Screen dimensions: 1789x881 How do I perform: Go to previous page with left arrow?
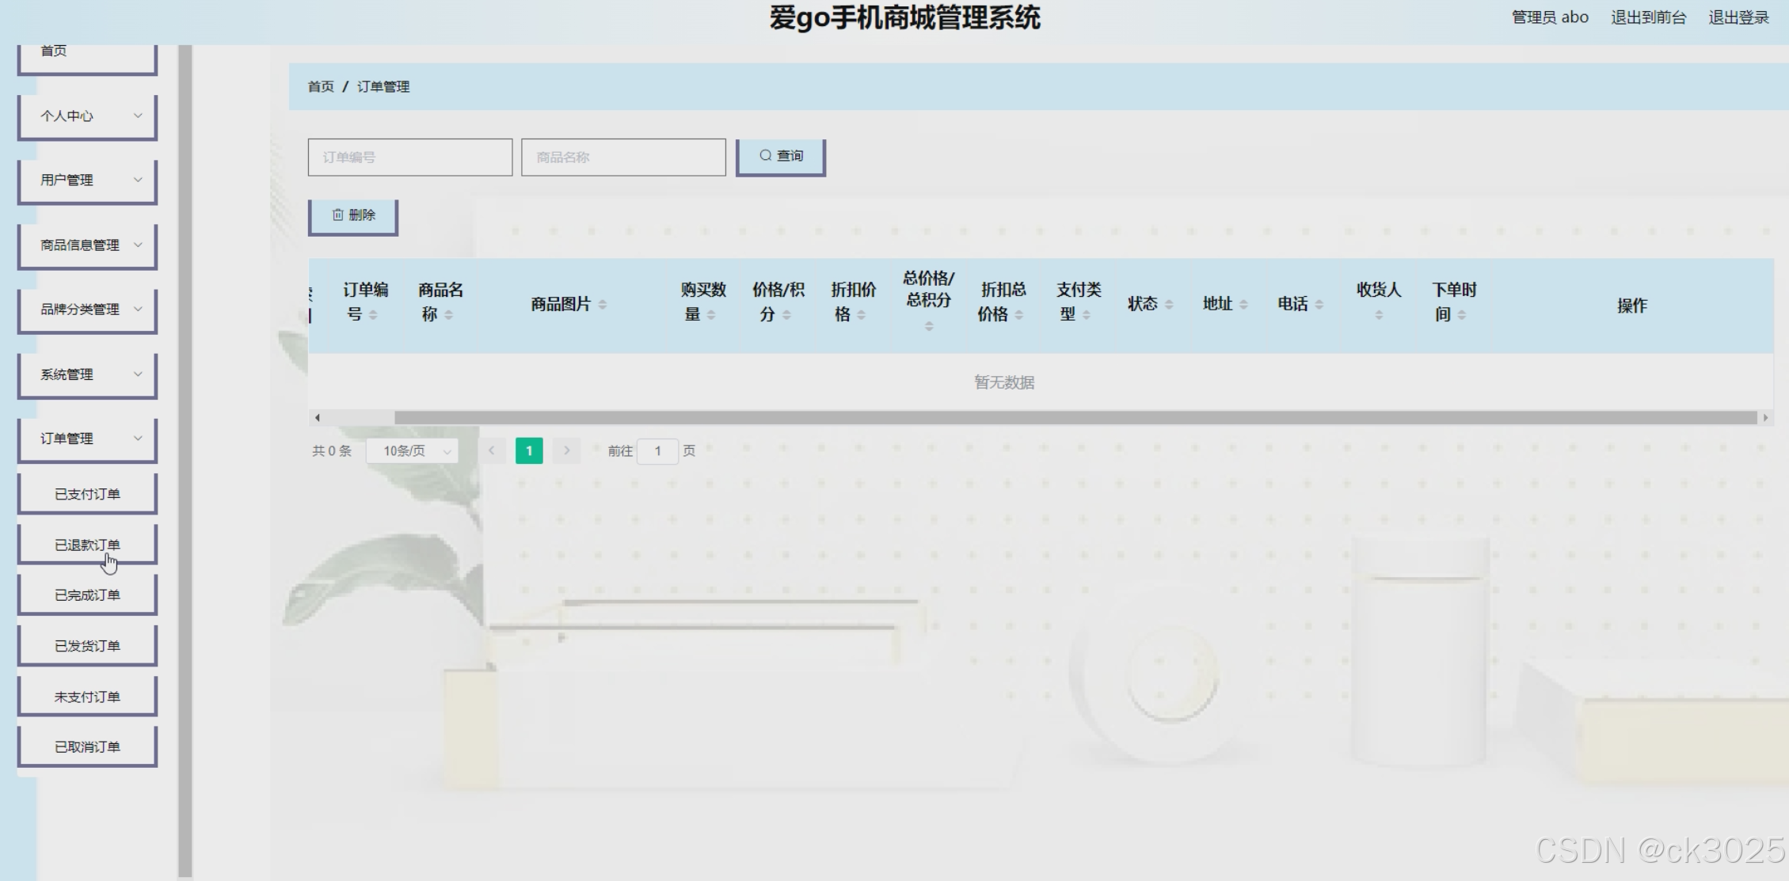click(491, 450)
